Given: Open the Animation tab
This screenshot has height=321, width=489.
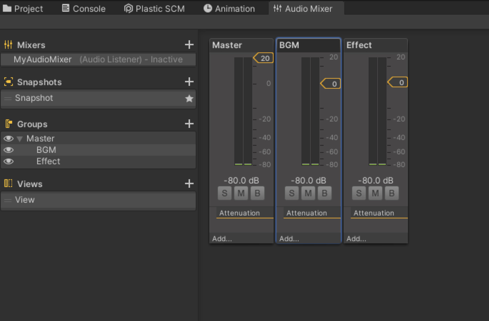Looking at the screenshot, I should (230, 8).
